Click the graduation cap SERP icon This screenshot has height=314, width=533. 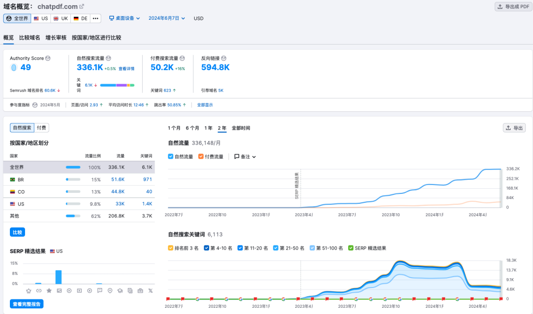[120, 291]
